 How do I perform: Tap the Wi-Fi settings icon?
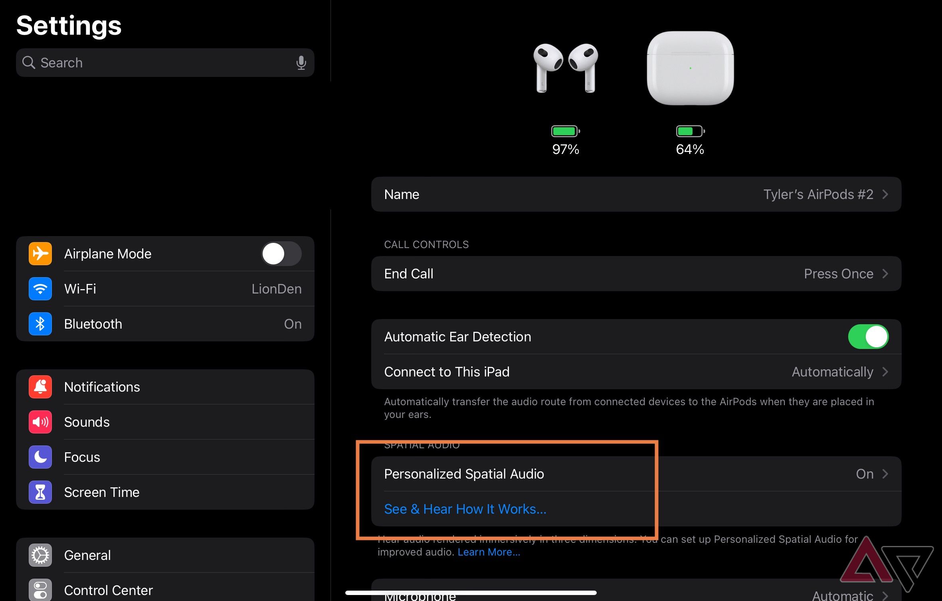40,288
